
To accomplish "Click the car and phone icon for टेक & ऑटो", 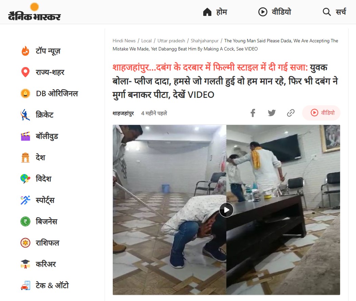I will pos(25,285).
